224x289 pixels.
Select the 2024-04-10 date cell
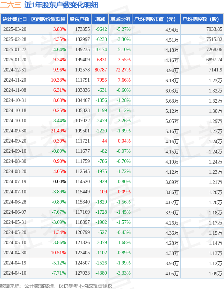[15, 273]
